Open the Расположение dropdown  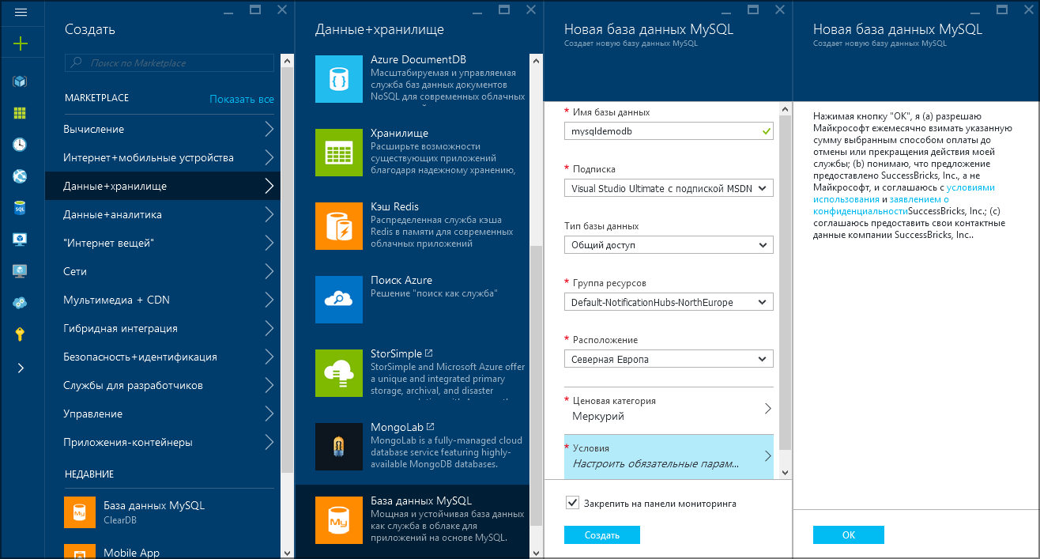click(669, 358)
